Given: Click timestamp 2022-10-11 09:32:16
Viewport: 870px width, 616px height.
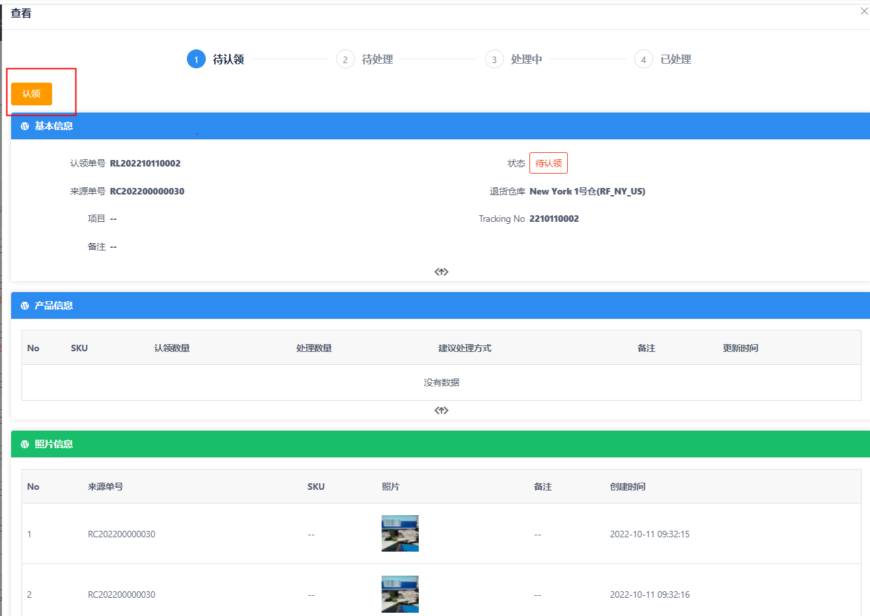Looking at the screenshot, I should (650, 595).
